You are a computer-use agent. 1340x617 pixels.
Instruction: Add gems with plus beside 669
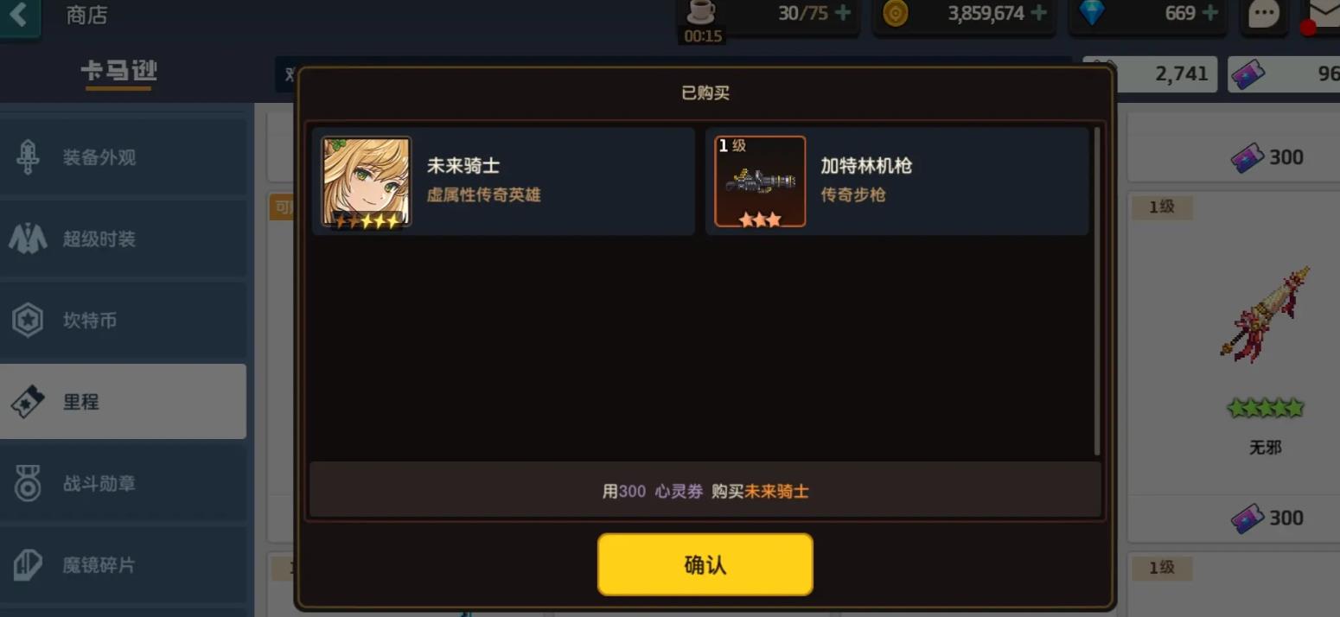pyautogui.click(x=1209, y=13)
